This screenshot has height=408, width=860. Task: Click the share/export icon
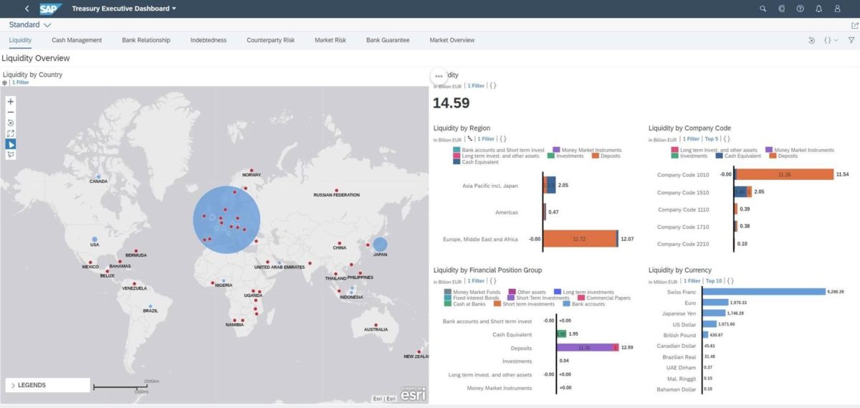pos(854,25)
